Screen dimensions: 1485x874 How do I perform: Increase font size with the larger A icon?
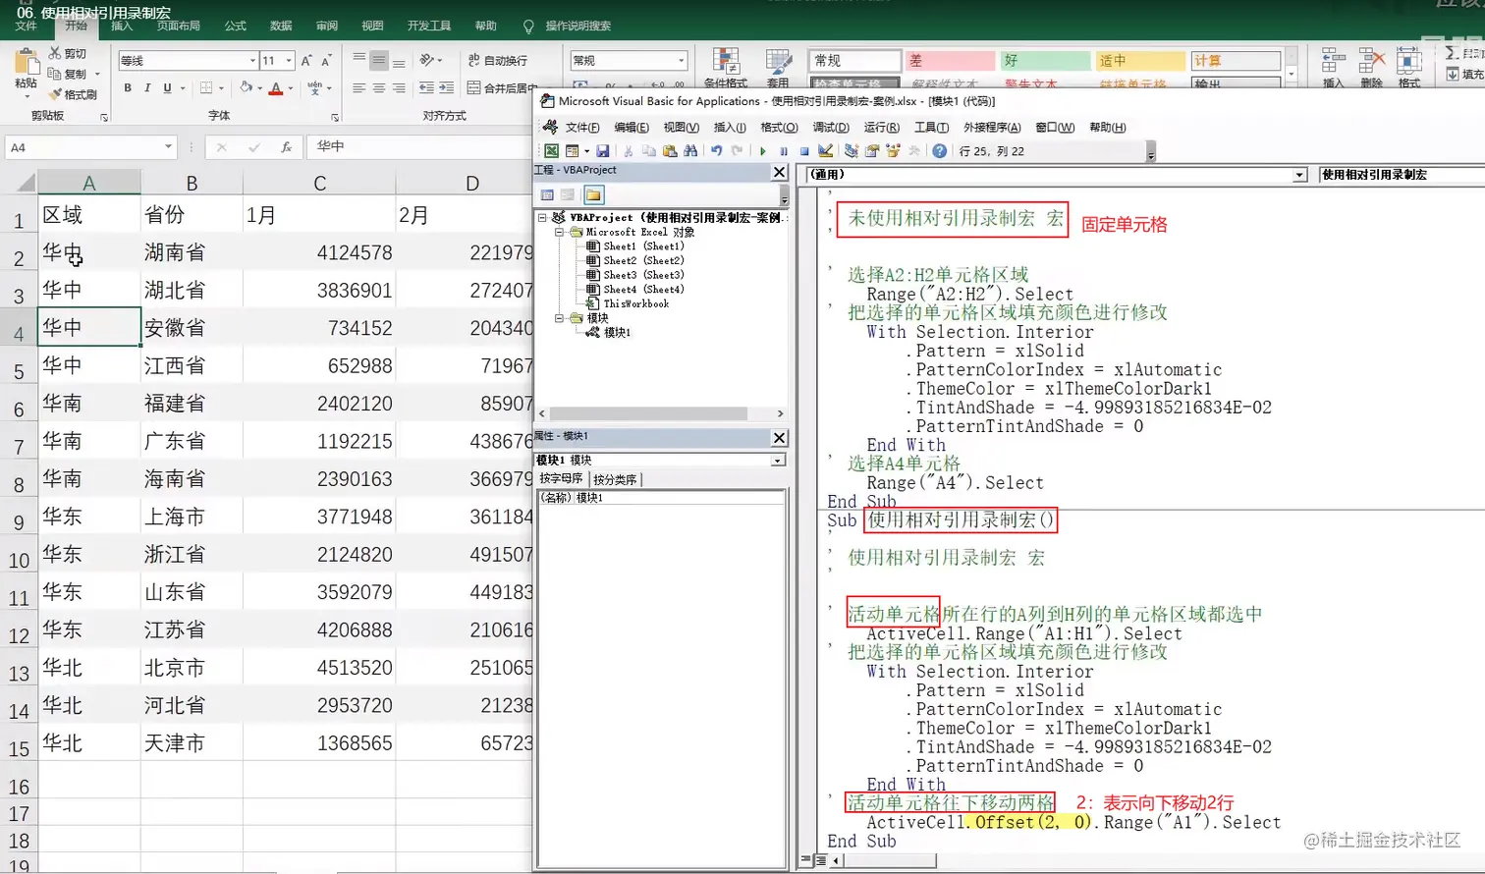pos(306,60)
